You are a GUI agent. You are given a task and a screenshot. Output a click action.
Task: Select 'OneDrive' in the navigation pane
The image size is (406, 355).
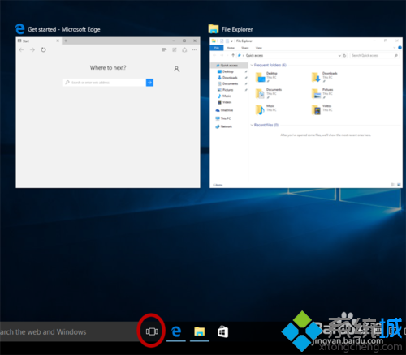tap(227, 110)
